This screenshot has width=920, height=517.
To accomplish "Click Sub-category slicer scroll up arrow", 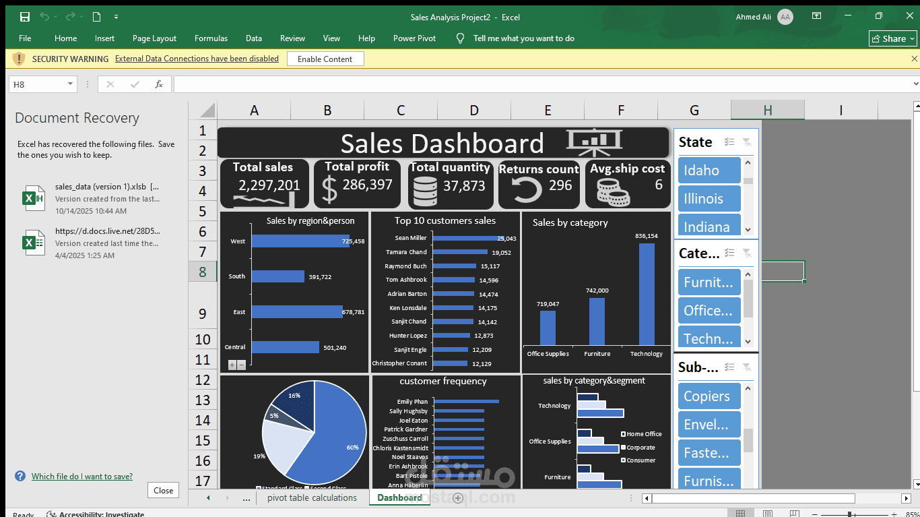I will tap(748, 388).
